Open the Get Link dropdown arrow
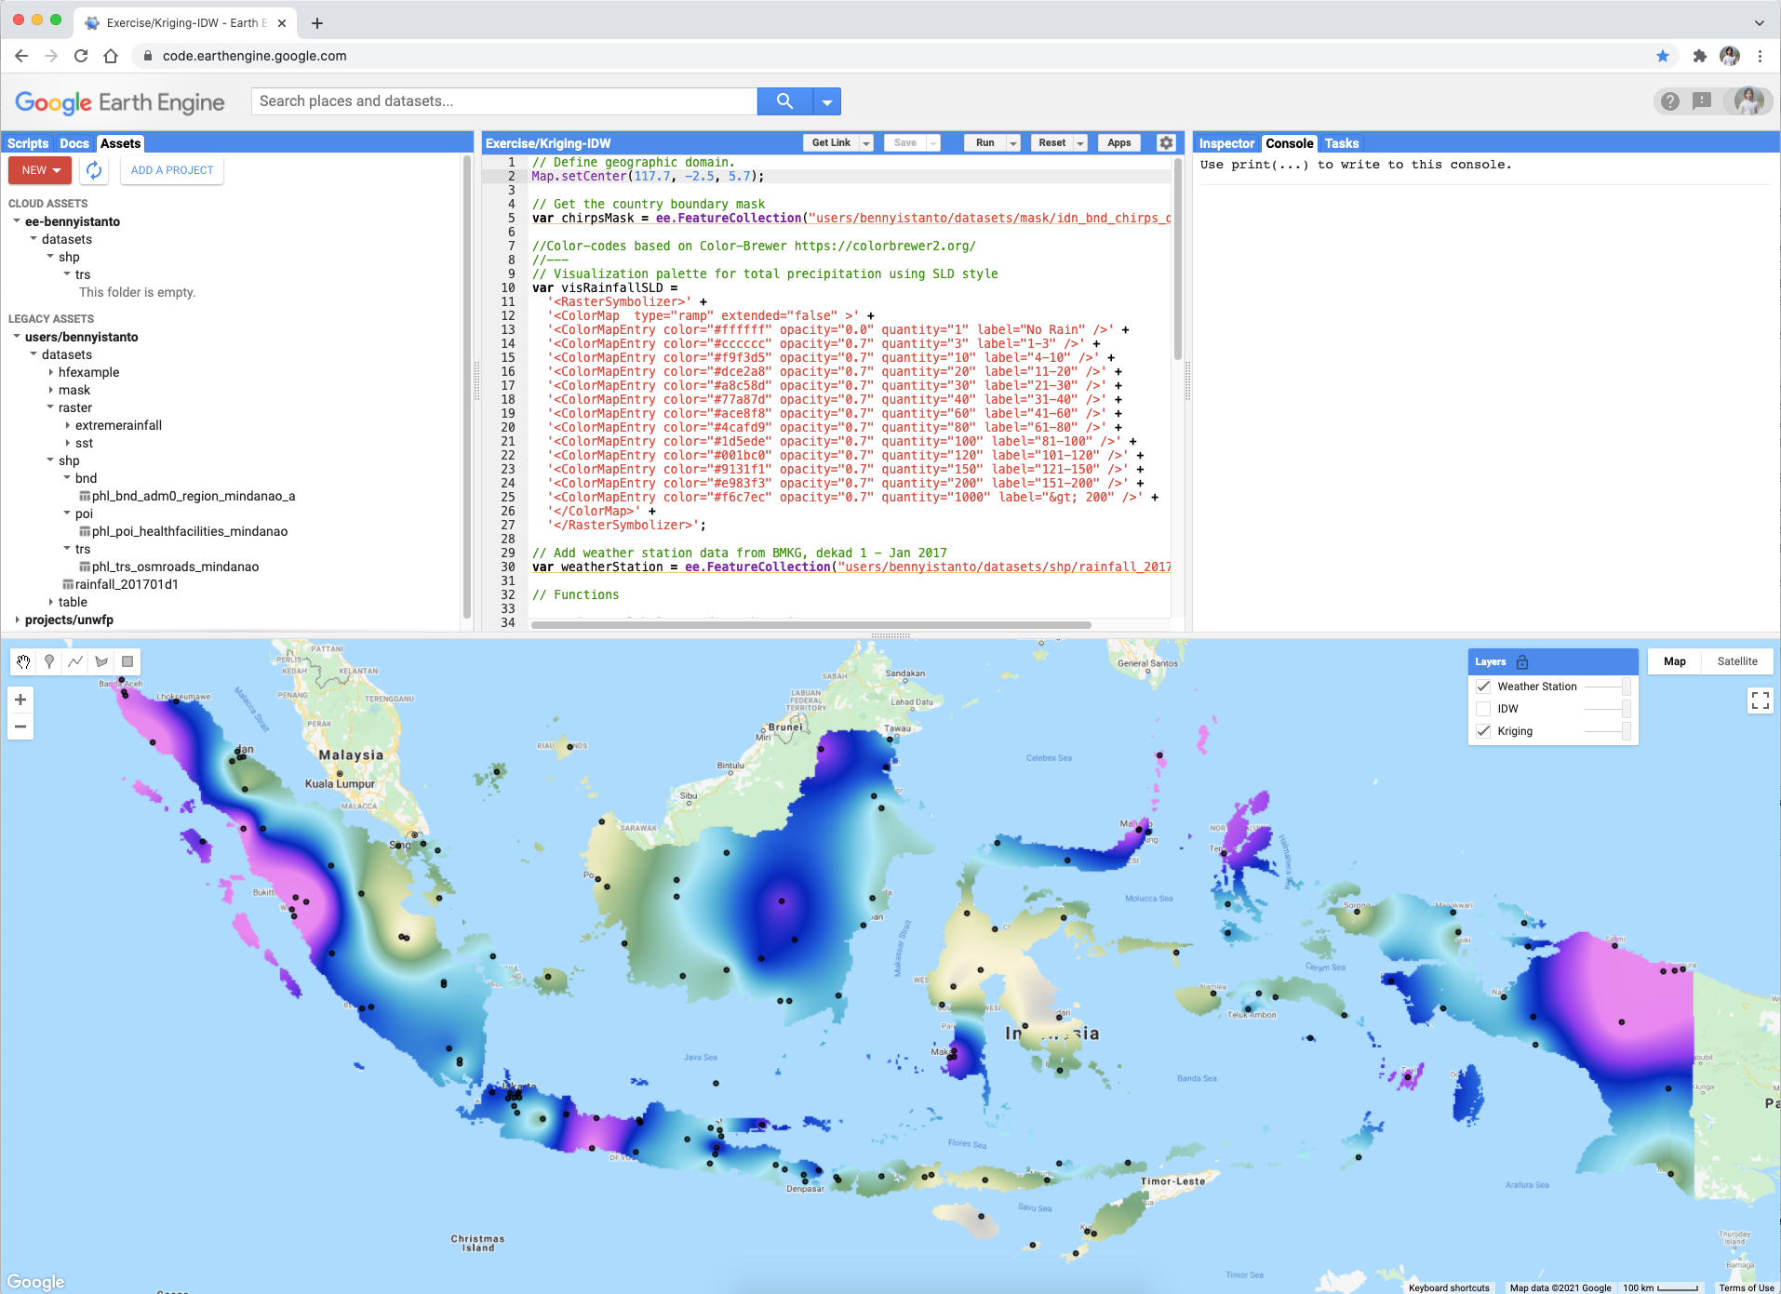 click(x=866, y=143)
